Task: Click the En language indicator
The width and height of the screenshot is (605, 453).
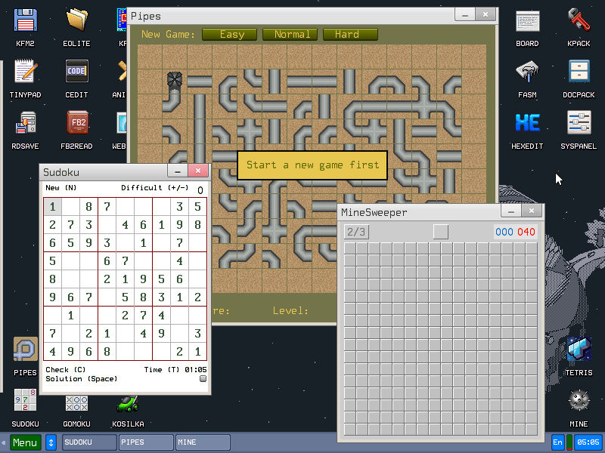Action: point(557,442)
